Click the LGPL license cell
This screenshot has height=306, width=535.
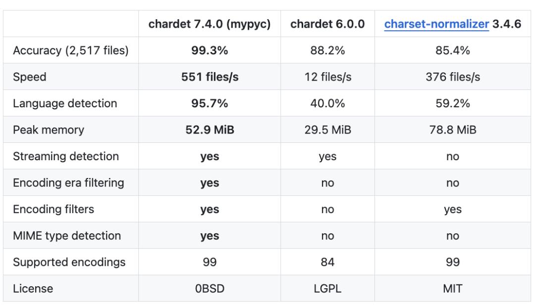[x=327, y=289]
